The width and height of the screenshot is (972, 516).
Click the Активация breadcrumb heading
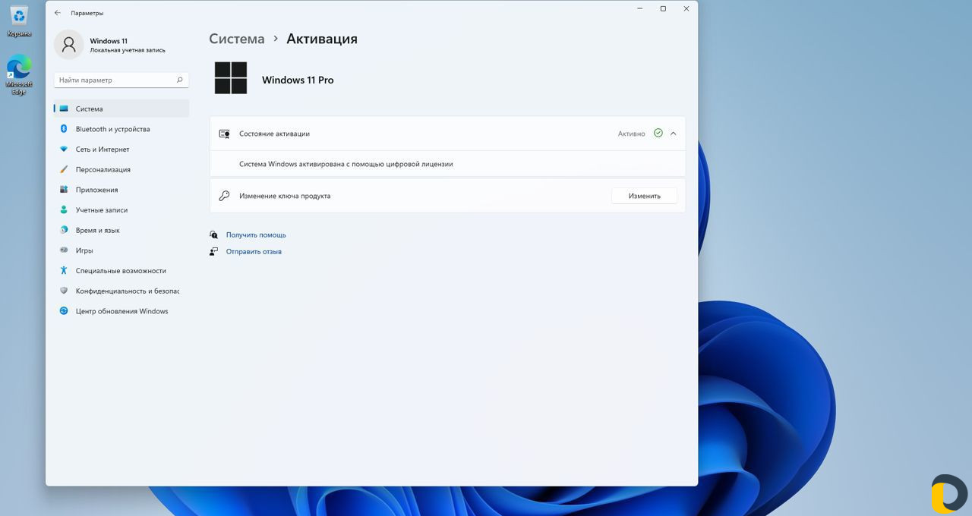[322, 39]
